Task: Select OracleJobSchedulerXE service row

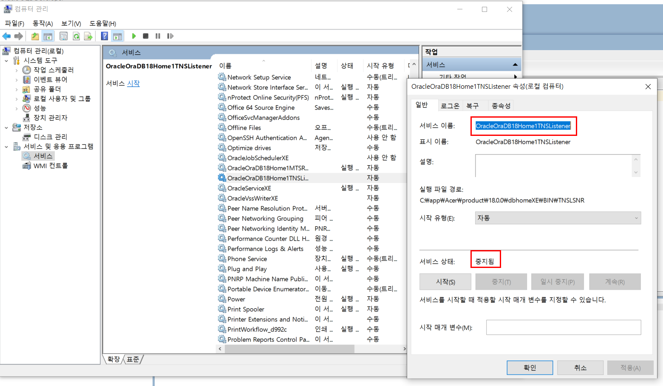Action: point(312,158)
